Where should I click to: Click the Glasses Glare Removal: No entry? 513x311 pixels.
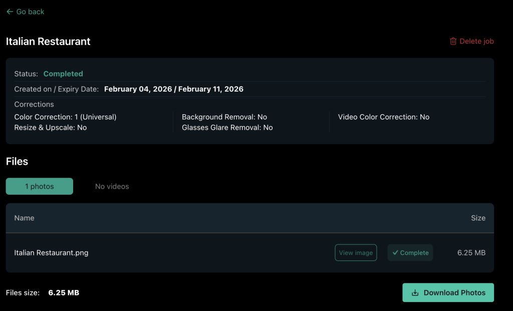click(x=227, y=128)
